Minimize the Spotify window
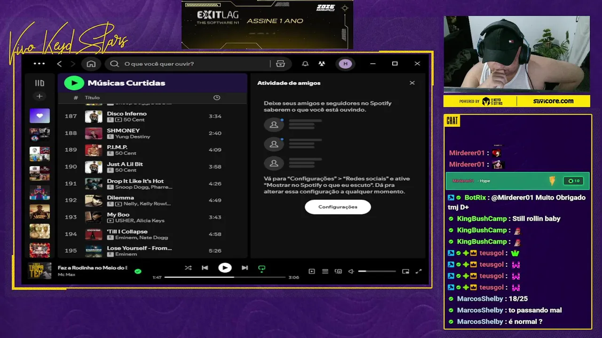602x338 pixels. pyautogui.click(x=373, y=64)
